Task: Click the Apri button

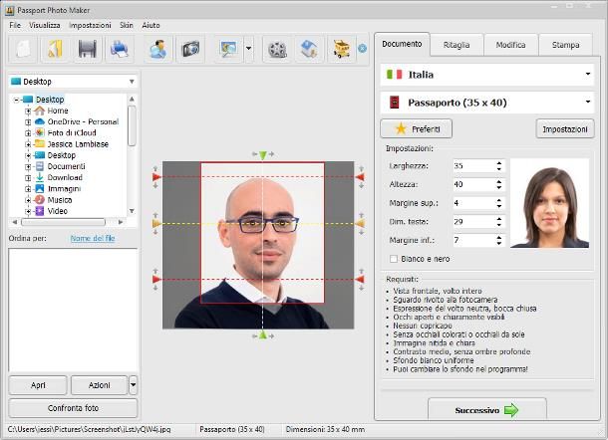Action: (x=38, y=385)
